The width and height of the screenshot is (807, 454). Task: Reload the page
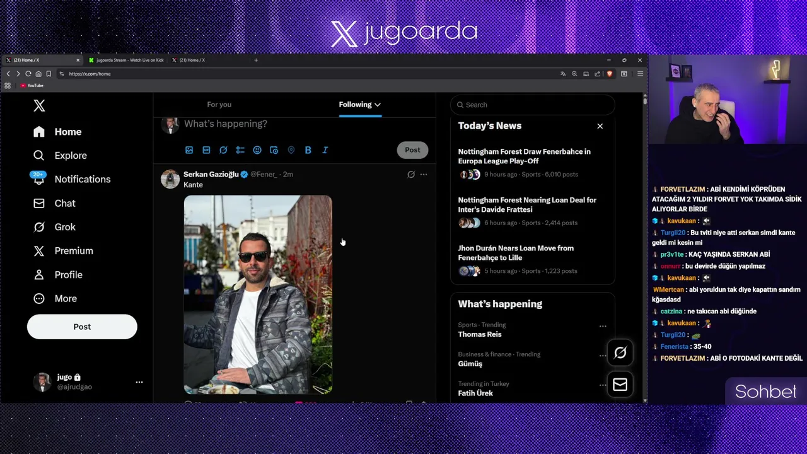28,74
